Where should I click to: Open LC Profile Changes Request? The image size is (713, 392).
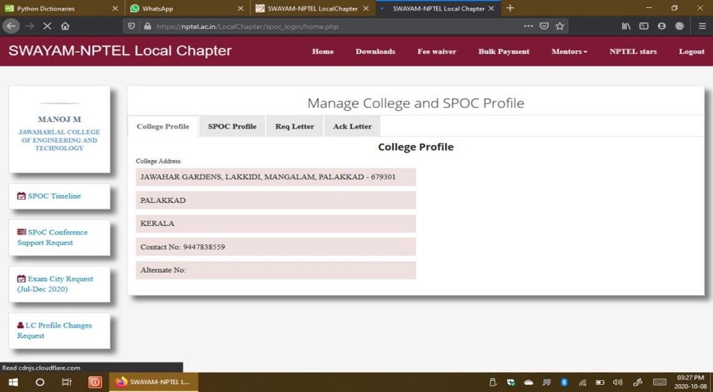55,331
